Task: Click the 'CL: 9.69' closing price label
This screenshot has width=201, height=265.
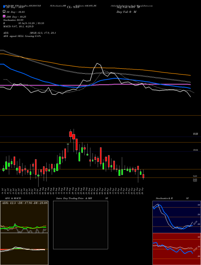Action: click(73, 7)
